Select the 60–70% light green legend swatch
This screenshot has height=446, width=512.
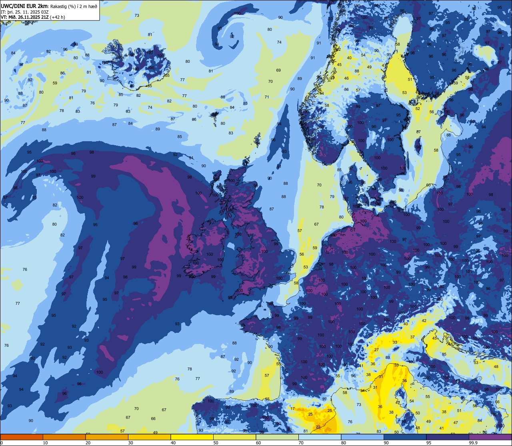[277, 437]
